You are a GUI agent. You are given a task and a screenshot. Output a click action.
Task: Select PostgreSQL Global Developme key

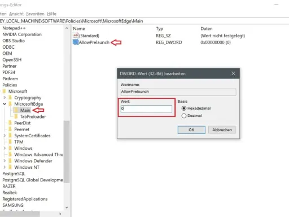click(x=33, y=180)
